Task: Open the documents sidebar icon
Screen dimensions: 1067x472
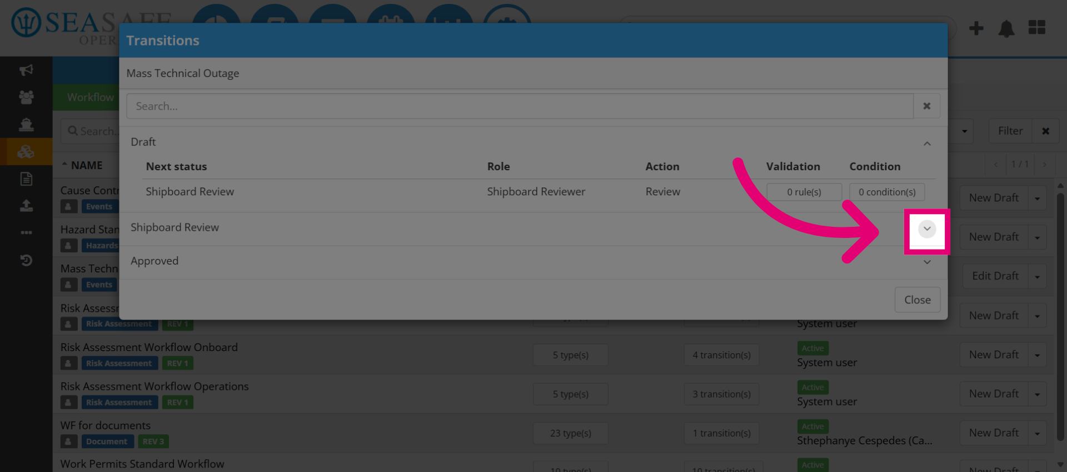Action: pyautogui.click(x=26, y=179)
